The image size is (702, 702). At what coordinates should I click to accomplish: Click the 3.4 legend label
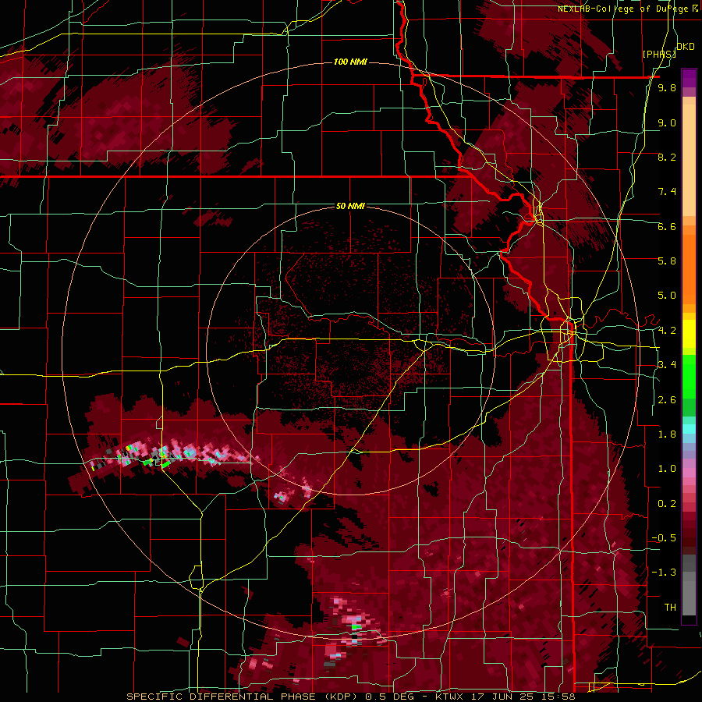667,365
